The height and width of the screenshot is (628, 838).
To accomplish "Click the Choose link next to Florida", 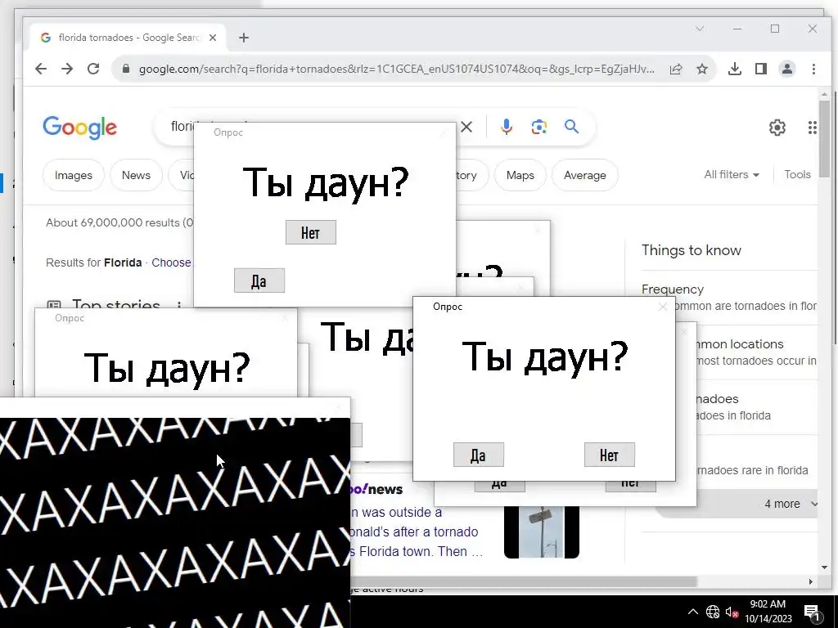I will click(171, 262).
